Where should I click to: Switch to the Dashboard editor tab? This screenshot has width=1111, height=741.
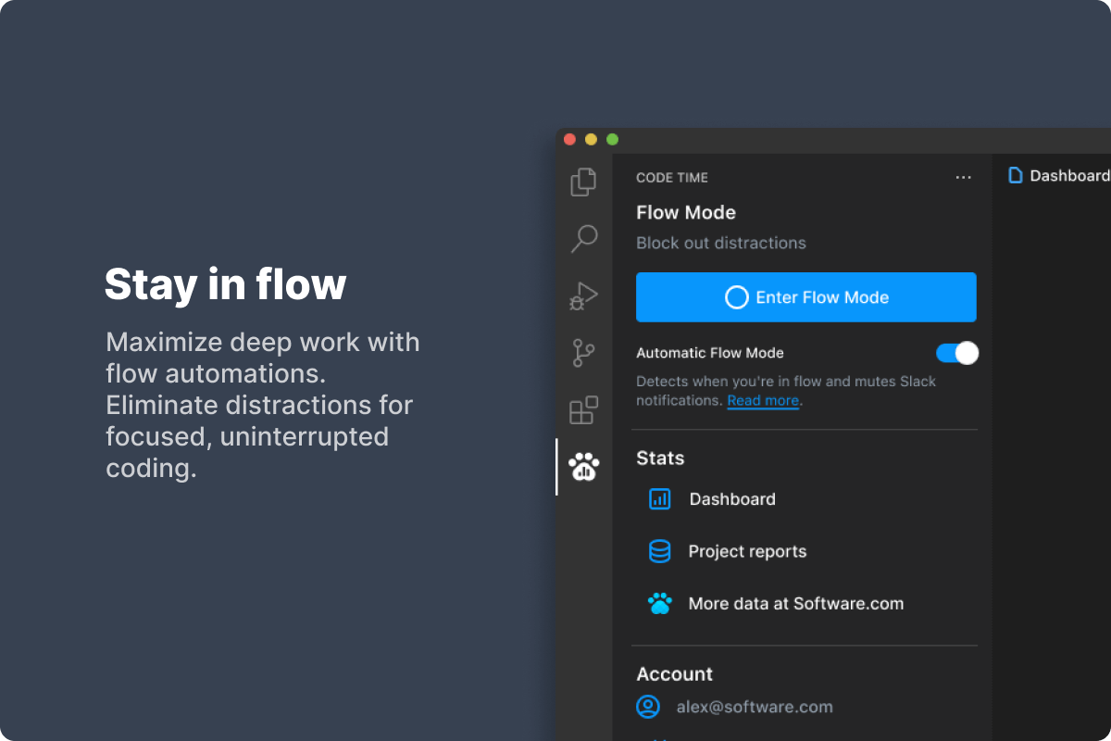click(x=1058, y=176)
